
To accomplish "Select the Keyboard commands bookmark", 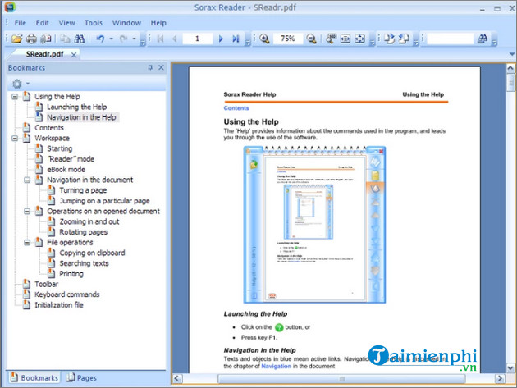I will 67,294.
